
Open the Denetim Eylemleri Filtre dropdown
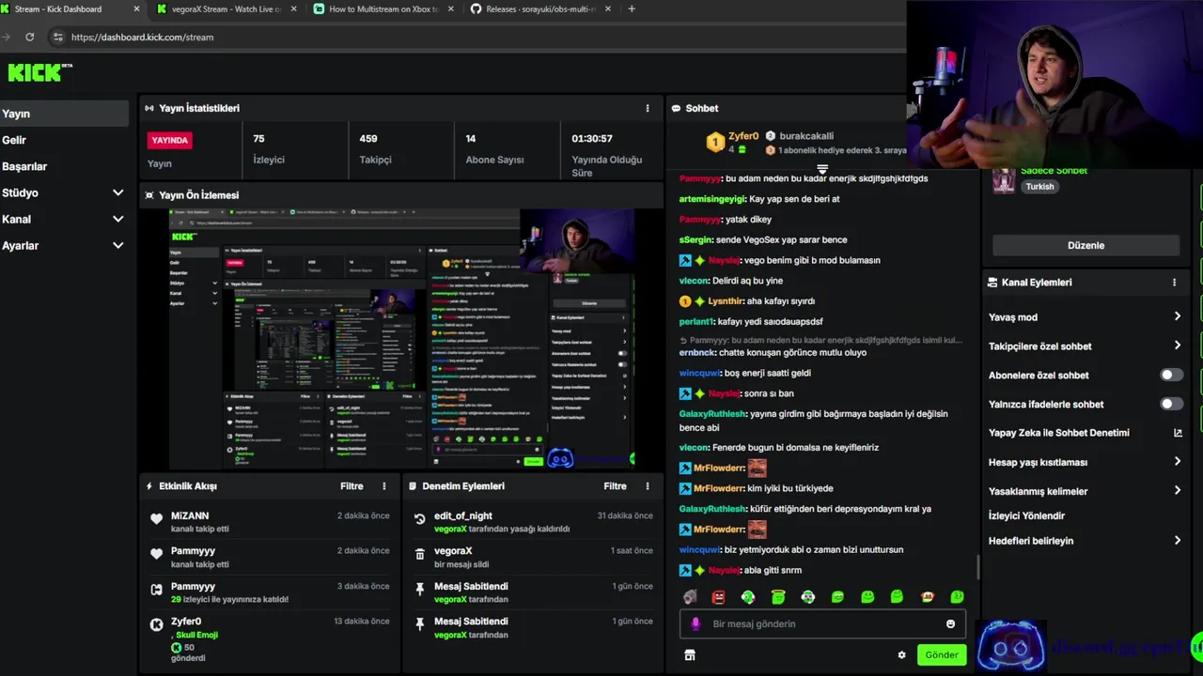615,486
